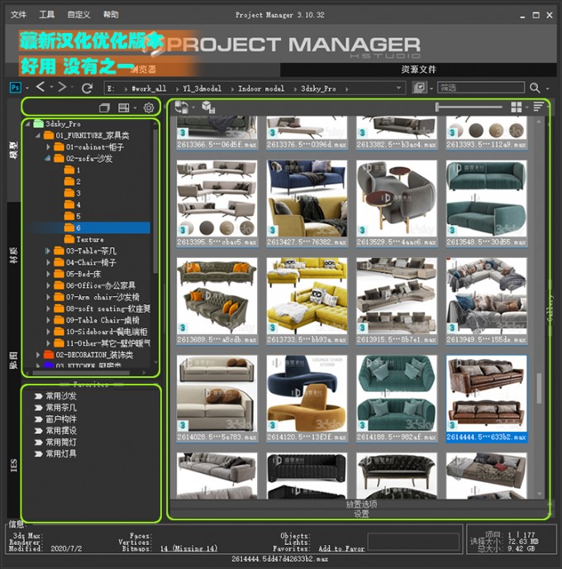Expand the 01-cabinet folder
This screenshot has height=569, width=562.
click(x=48, y=147)
